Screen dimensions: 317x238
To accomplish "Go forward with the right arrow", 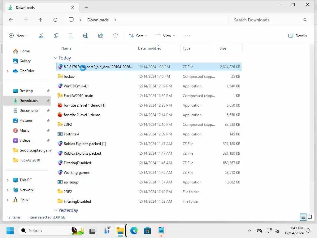I will tap(26, 20).
